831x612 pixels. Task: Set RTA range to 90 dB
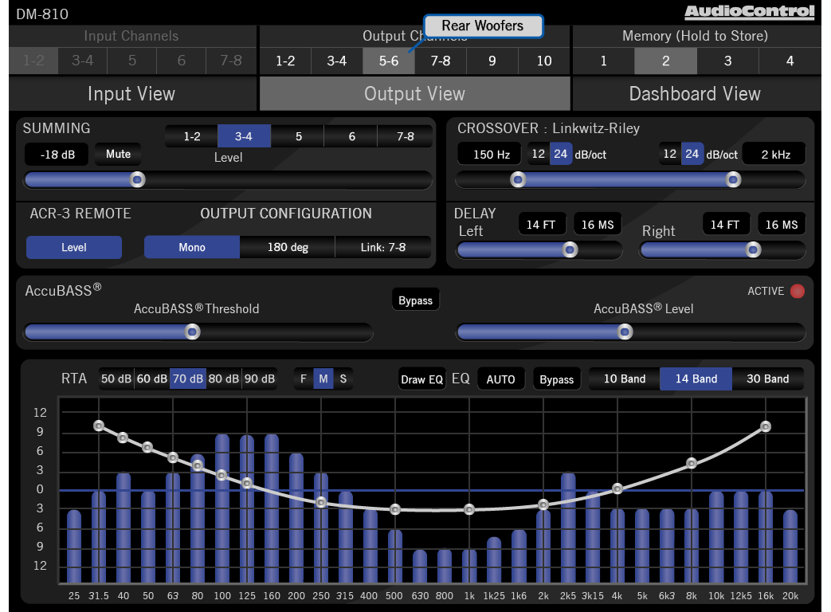(259, 379)
